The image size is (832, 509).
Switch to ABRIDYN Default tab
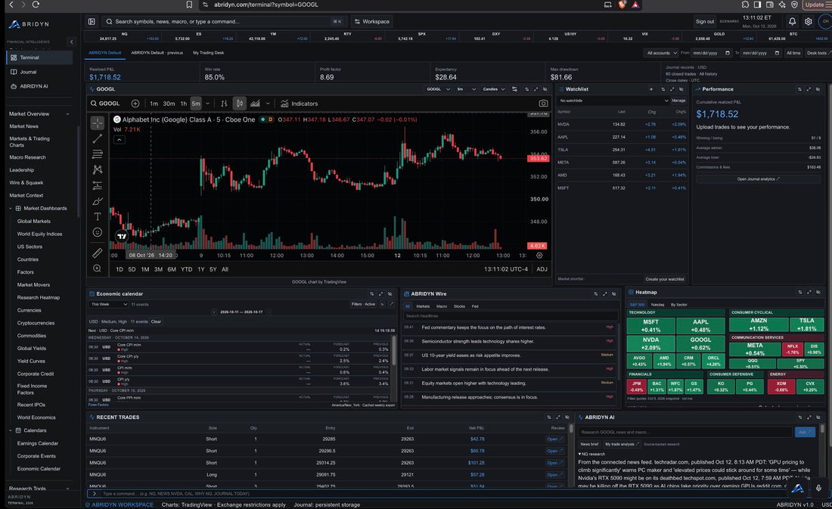point(105,52)
